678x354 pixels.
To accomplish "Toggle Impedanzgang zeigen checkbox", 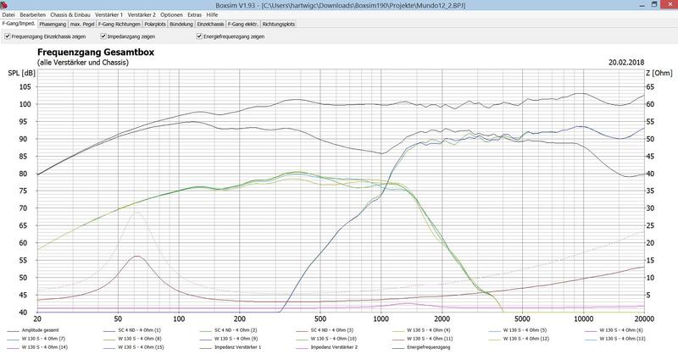I will click(x=103, y=36).
